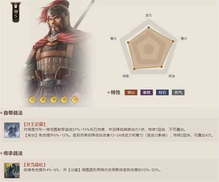Select the fifth gold star coin
This screenshot has width=219, height=182.
pyautogui.click(x=75, y=100)
